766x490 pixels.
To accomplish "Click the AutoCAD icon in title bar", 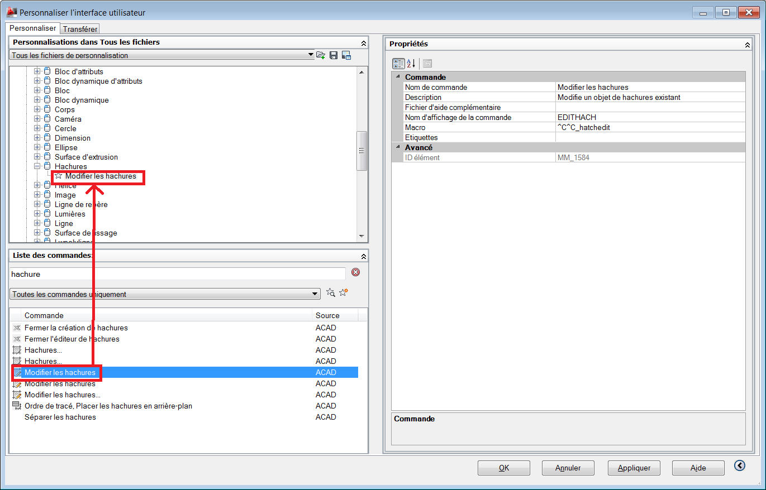I will click(x=11, y=12).
